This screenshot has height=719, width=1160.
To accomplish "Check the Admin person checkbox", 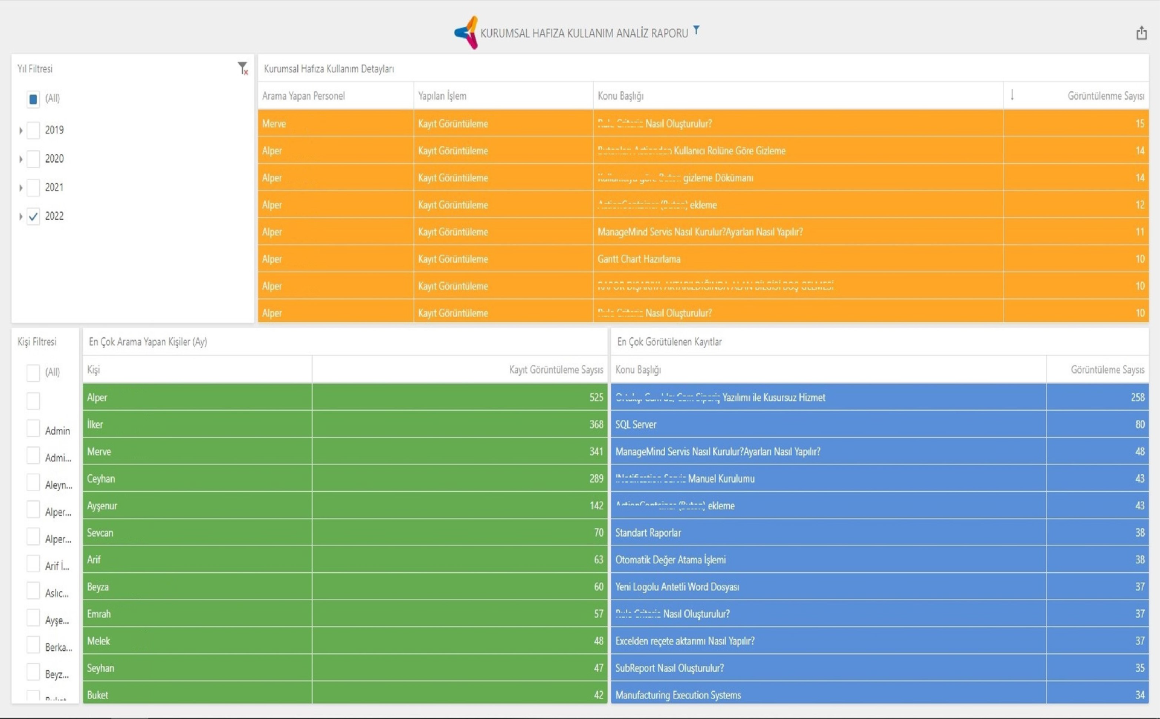I will pos(33,429).
